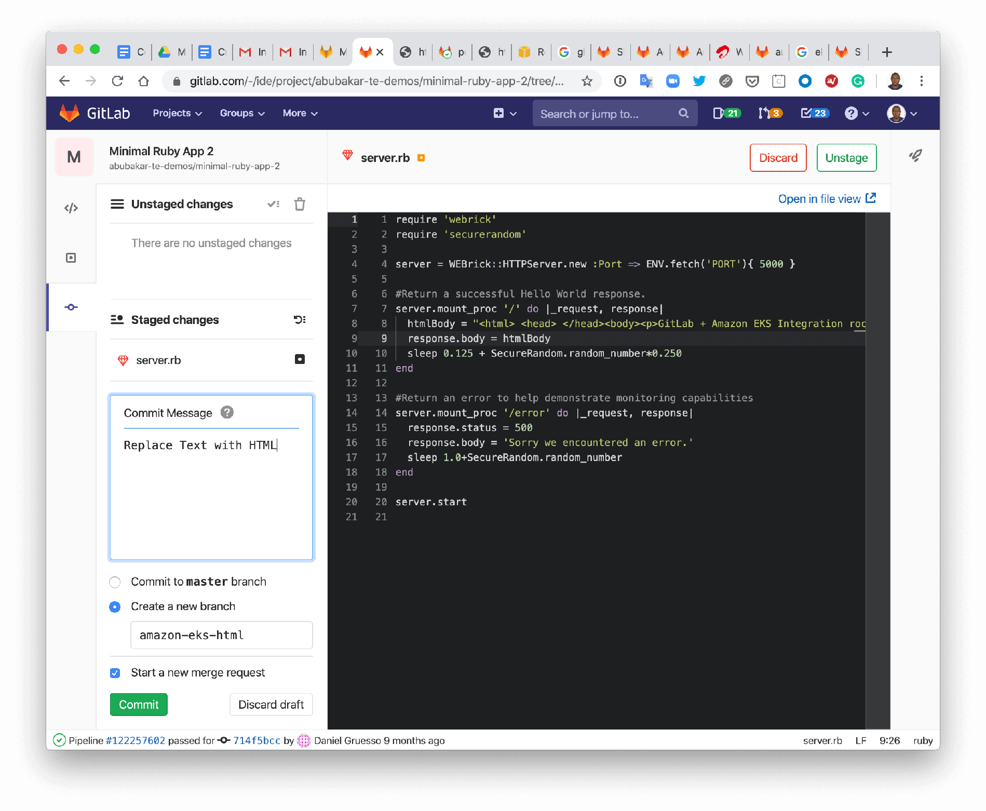Image resolution: width=986 pixels, height=811 pixels.
Task: Uncheck Start a new merge request
Action: click(x=115, y=673)
